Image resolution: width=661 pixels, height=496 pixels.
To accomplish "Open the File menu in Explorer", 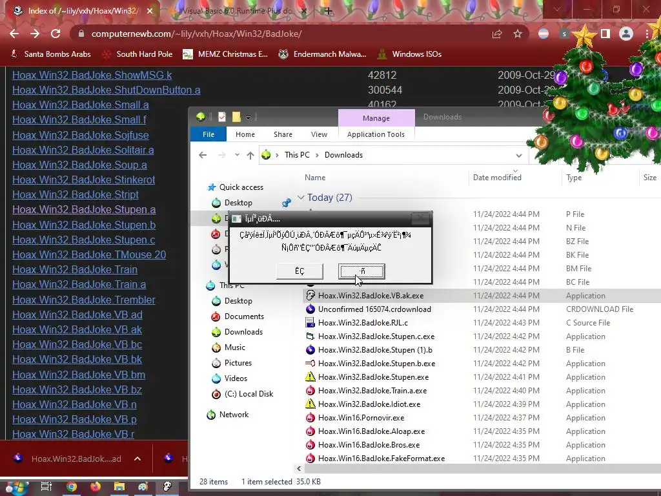I will pyautogui.click(x=208, y=134).
